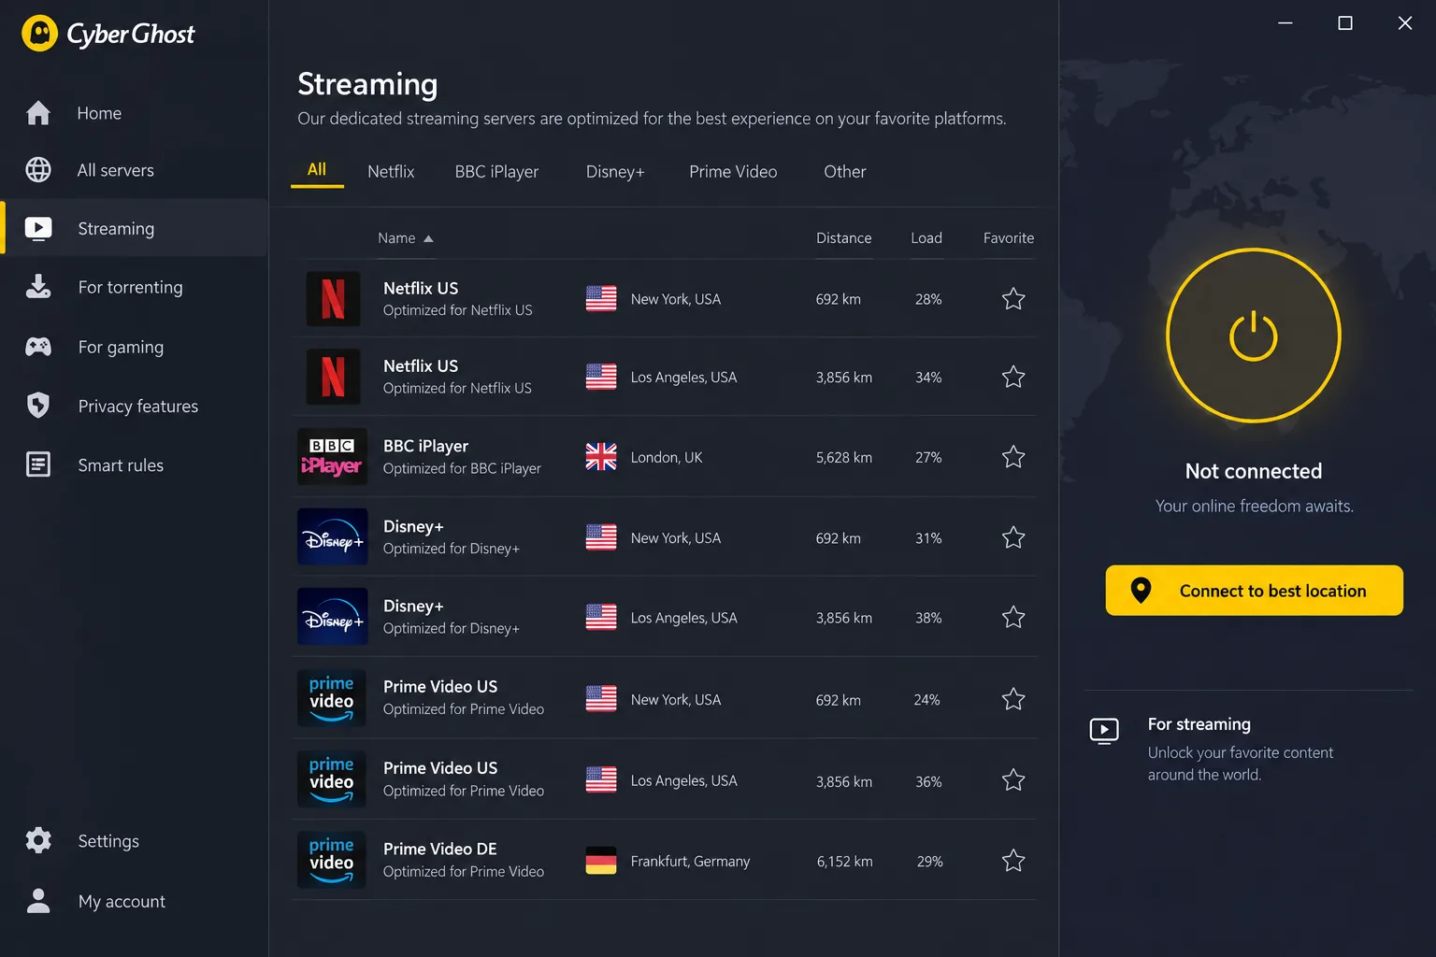This screenshot has width=1436, height=957.
Task: Switch to the Other tab
Action: (x=845, y=172)
